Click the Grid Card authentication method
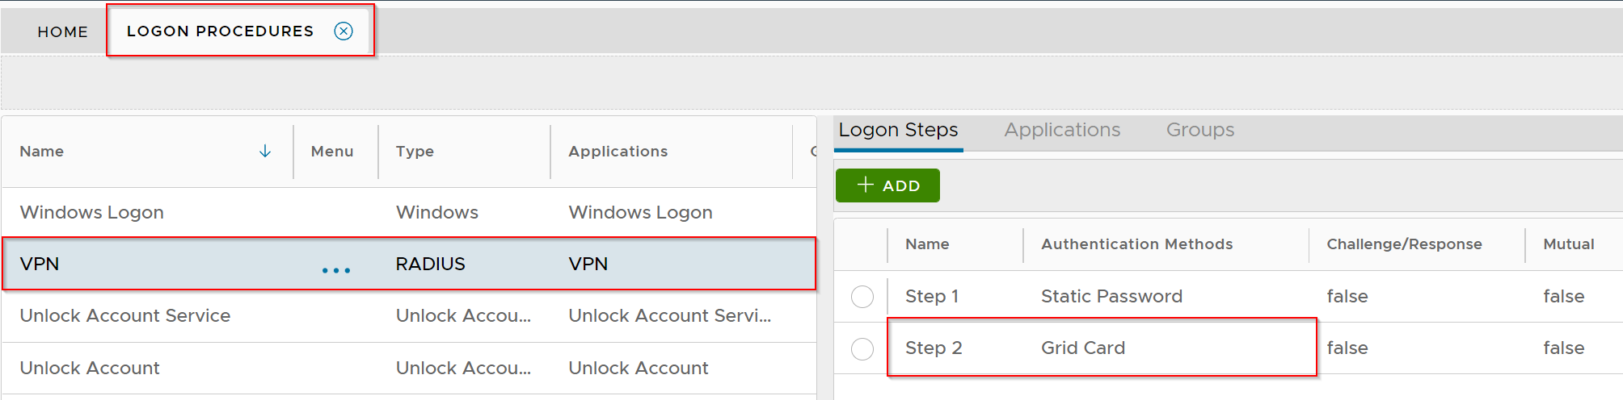1623x400 pixels. tap(1083, 348)
